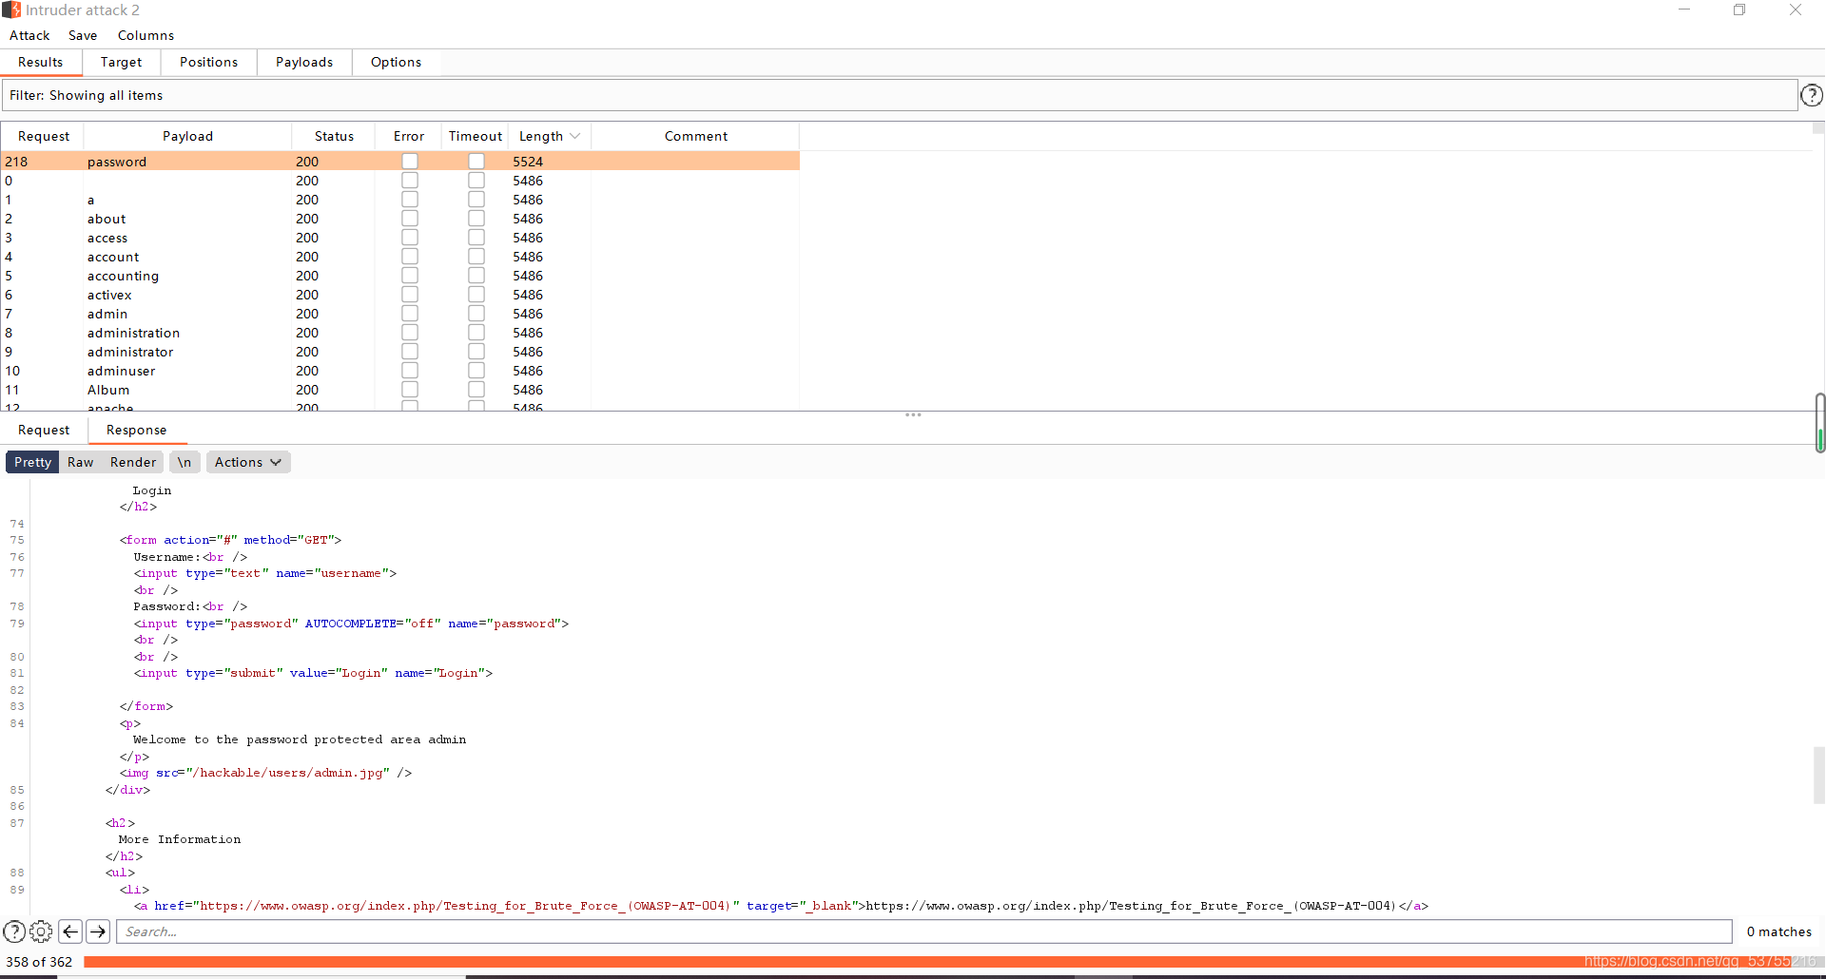Click the "0 matches" search count
1826x979 pixels.
pos(1778,931)
